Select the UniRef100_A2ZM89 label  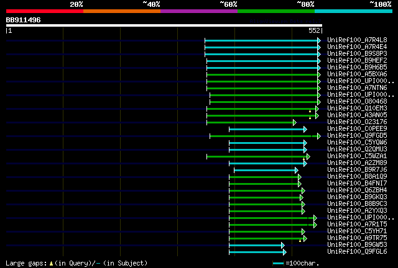357,163
